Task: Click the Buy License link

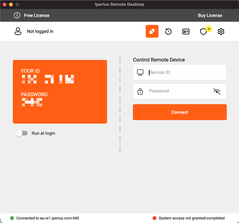Action: point(210,15)
